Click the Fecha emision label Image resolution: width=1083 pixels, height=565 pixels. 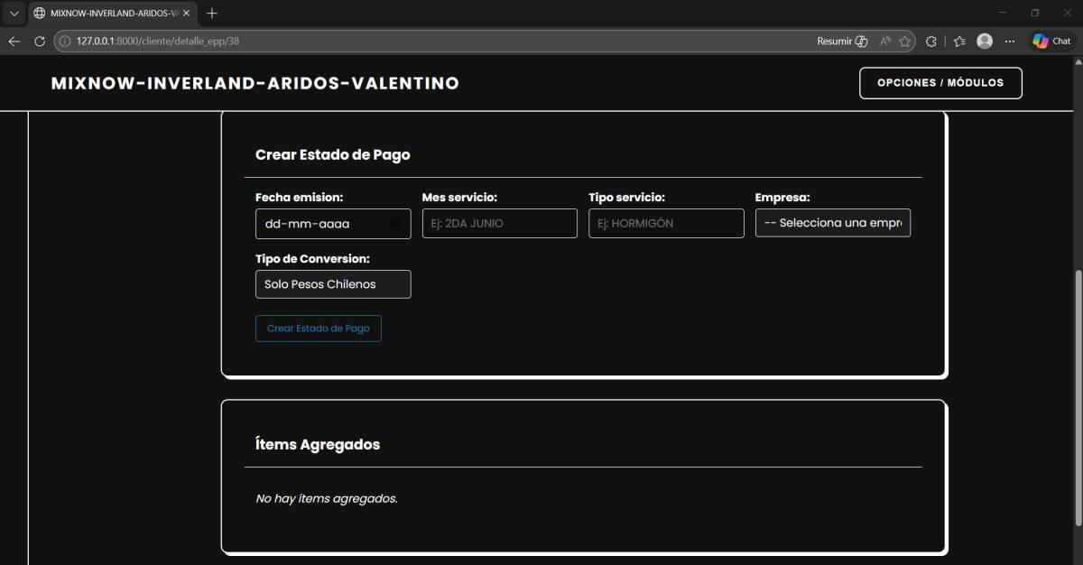[300, 197]
